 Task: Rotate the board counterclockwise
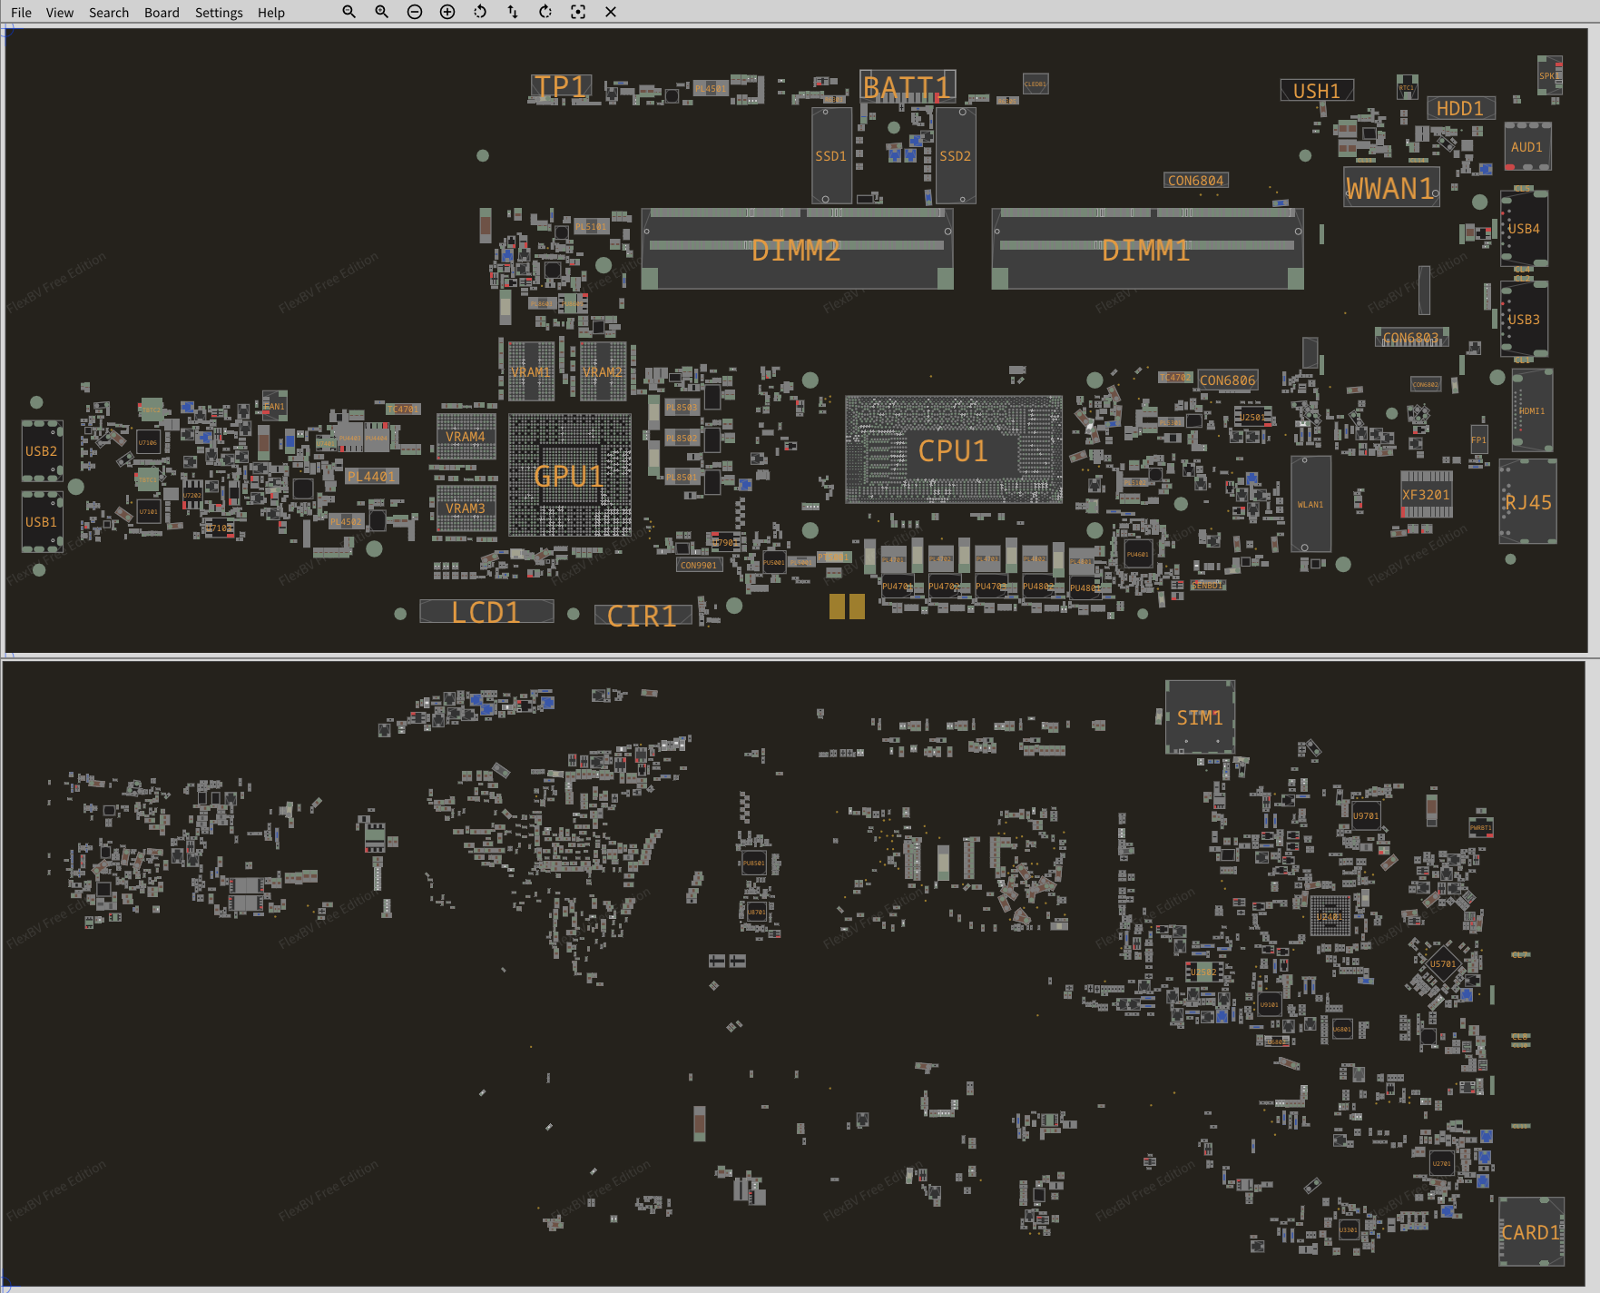[480, 12]
